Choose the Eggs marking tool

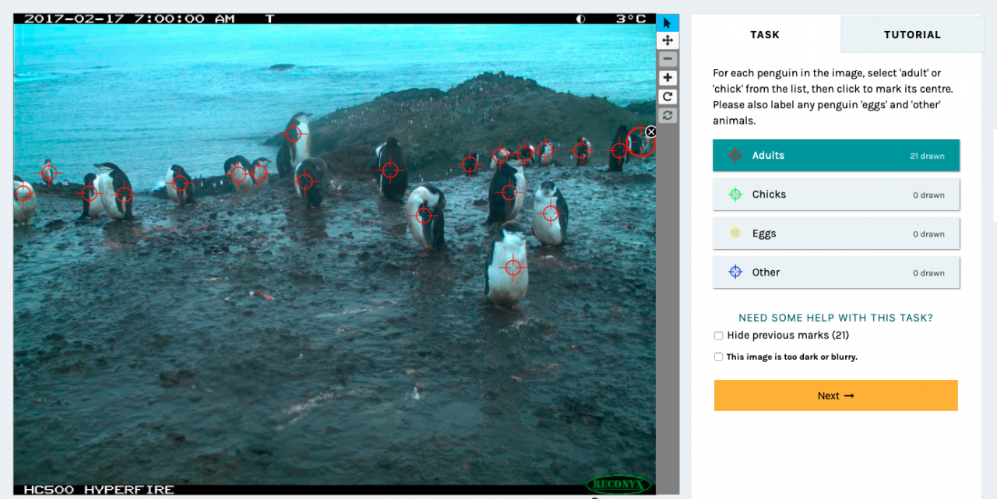tap(836, 234)
